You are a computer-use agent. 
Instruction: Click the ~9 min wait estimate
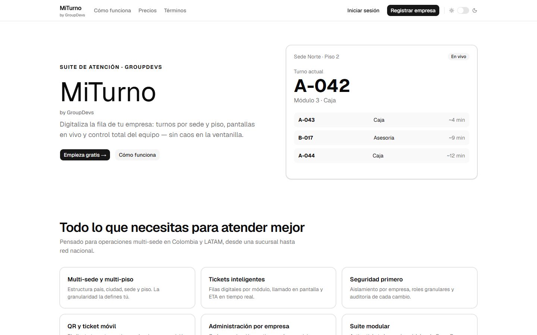457,138
